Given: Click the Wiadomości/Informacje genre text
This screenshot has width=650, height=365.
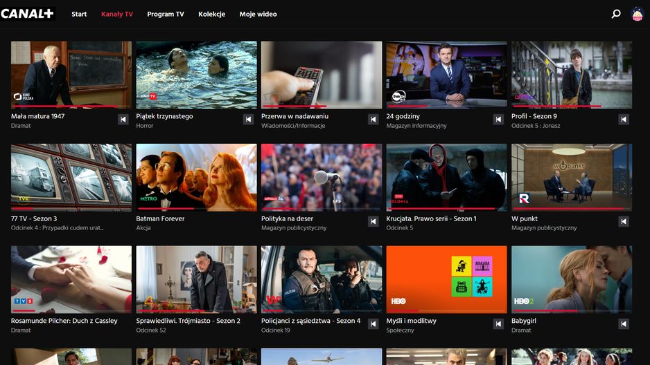Looking at the screenshot, I should (293, 126).
